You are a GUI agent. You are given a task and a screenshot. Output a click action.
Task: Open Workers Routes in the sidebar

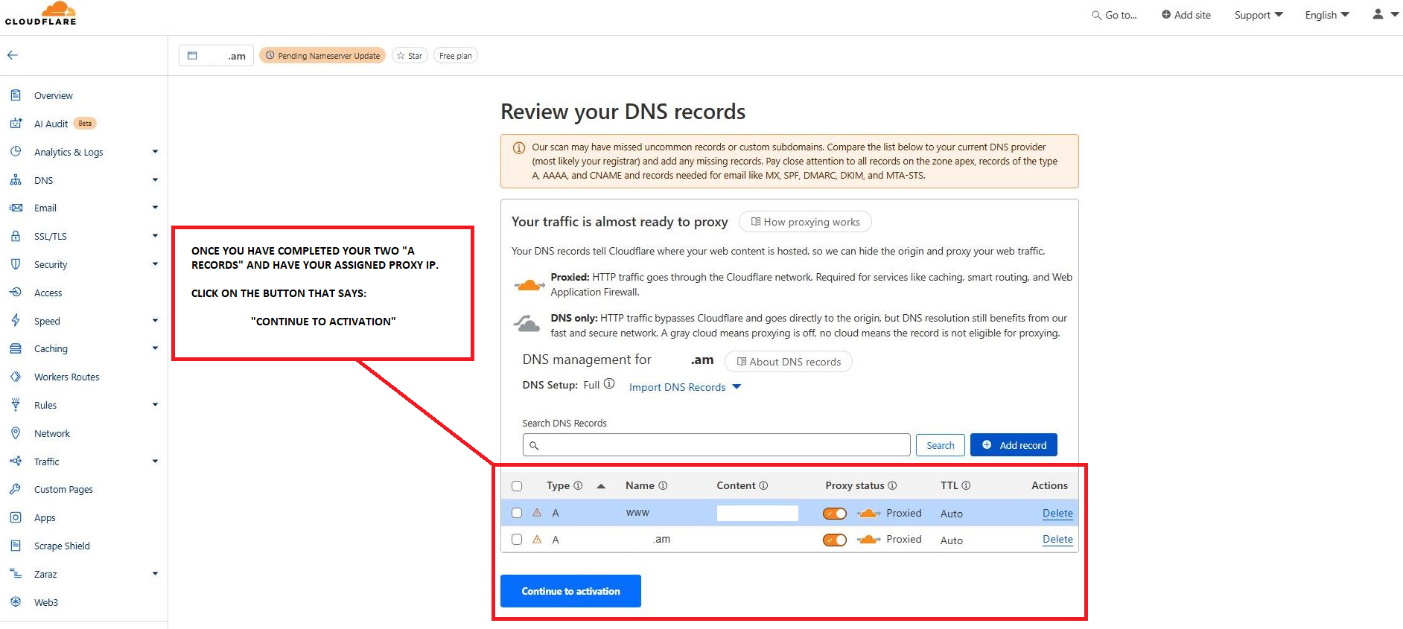67,377
